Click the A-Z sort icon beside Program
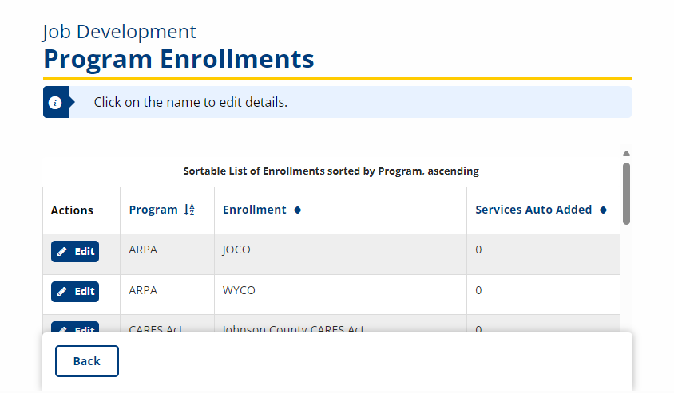674x393 pixels. point(189,210)
